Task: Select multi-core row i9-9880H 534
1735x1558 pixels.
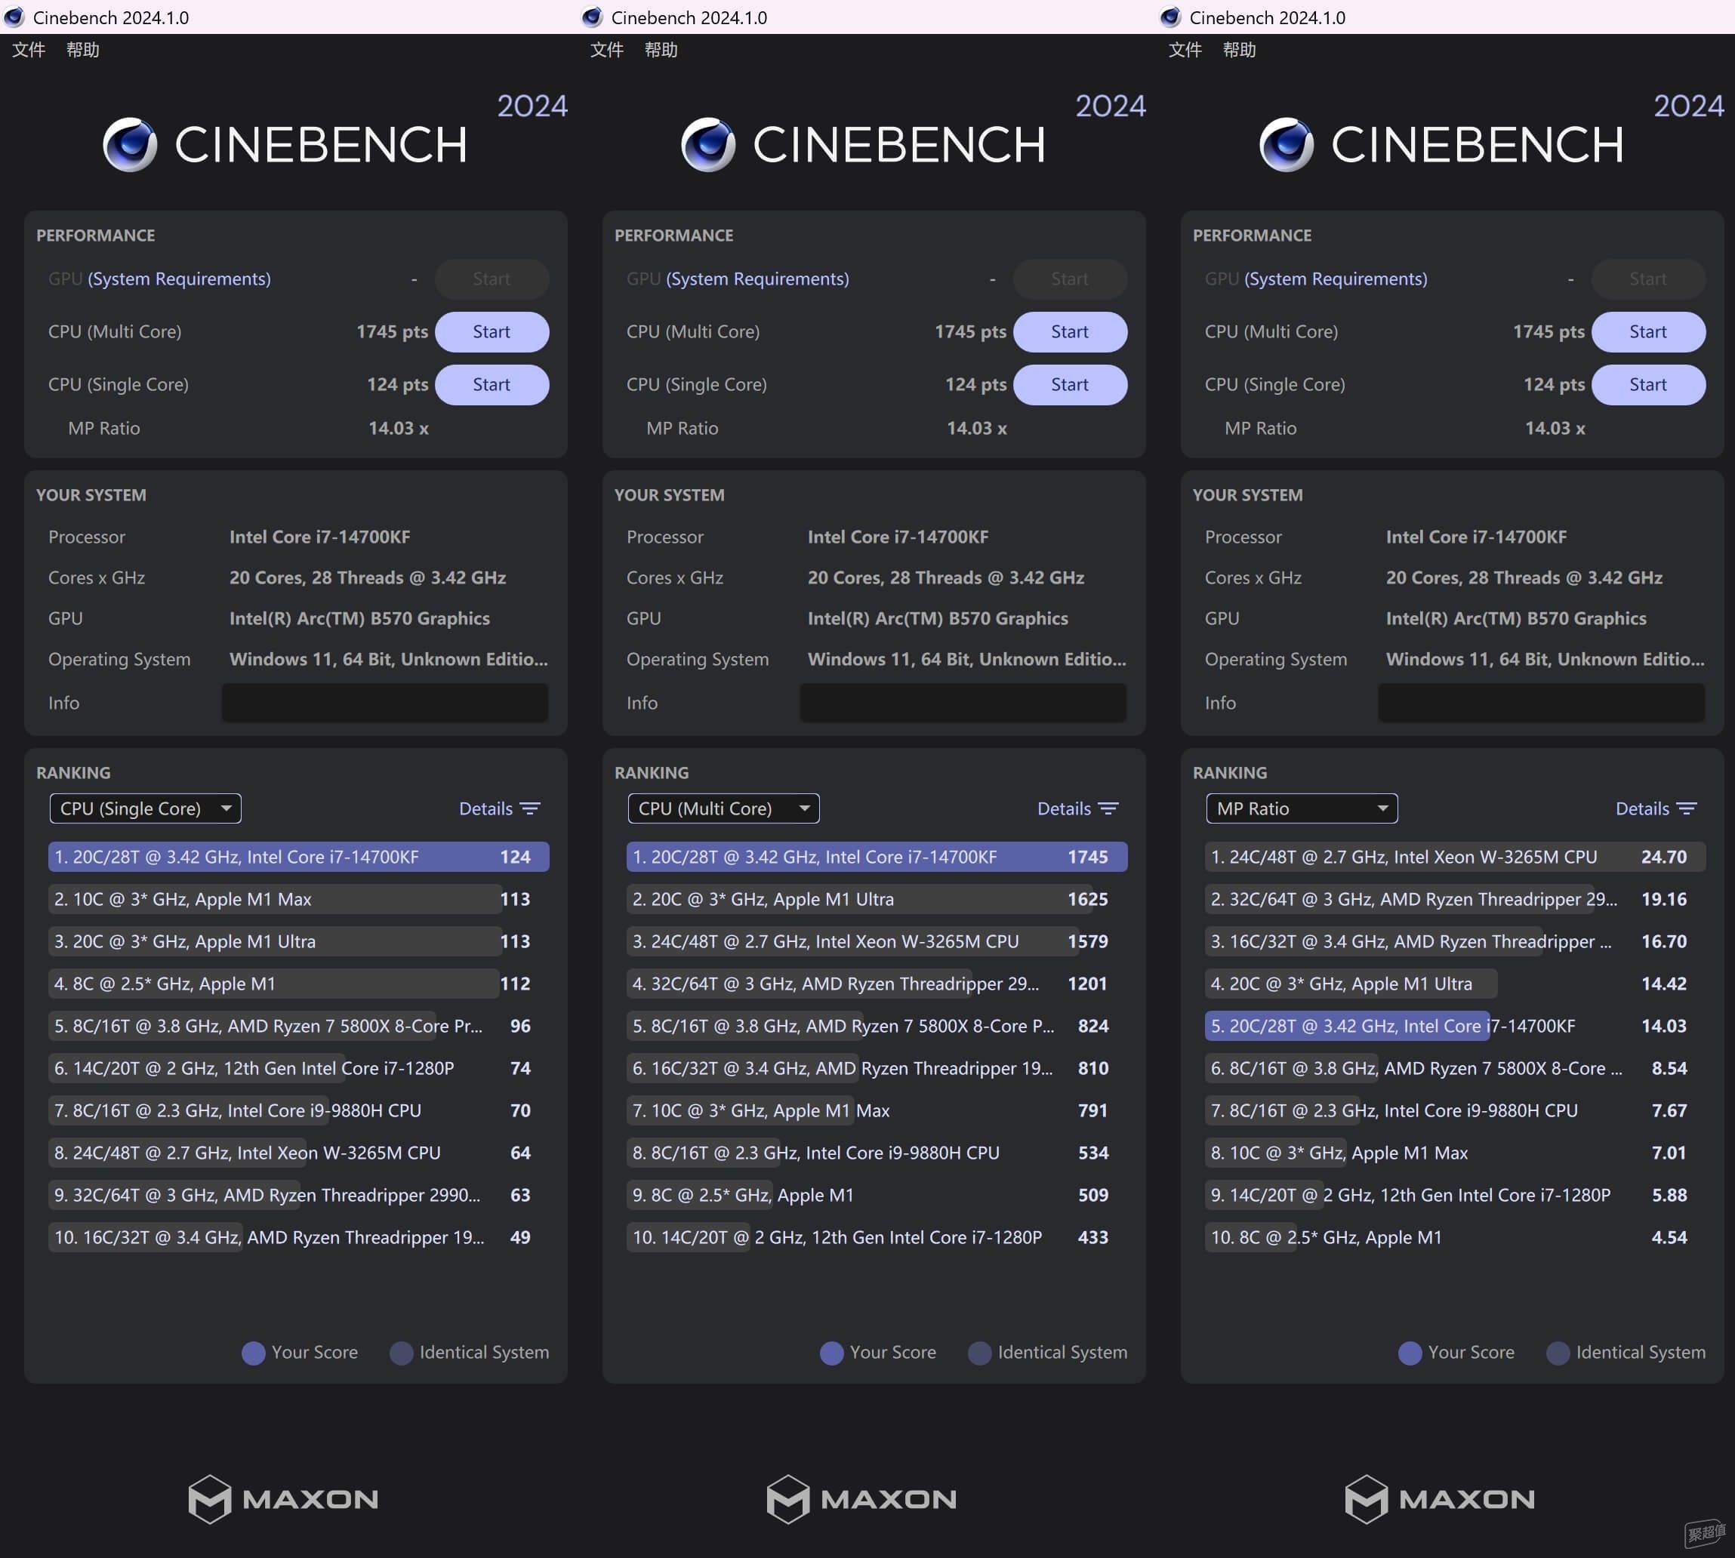Action: [876, 1153]
